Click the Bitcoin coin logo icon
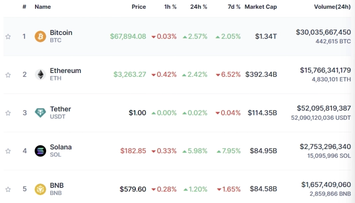This screenshot has width=355, height=203. click(x=40, y=36)
